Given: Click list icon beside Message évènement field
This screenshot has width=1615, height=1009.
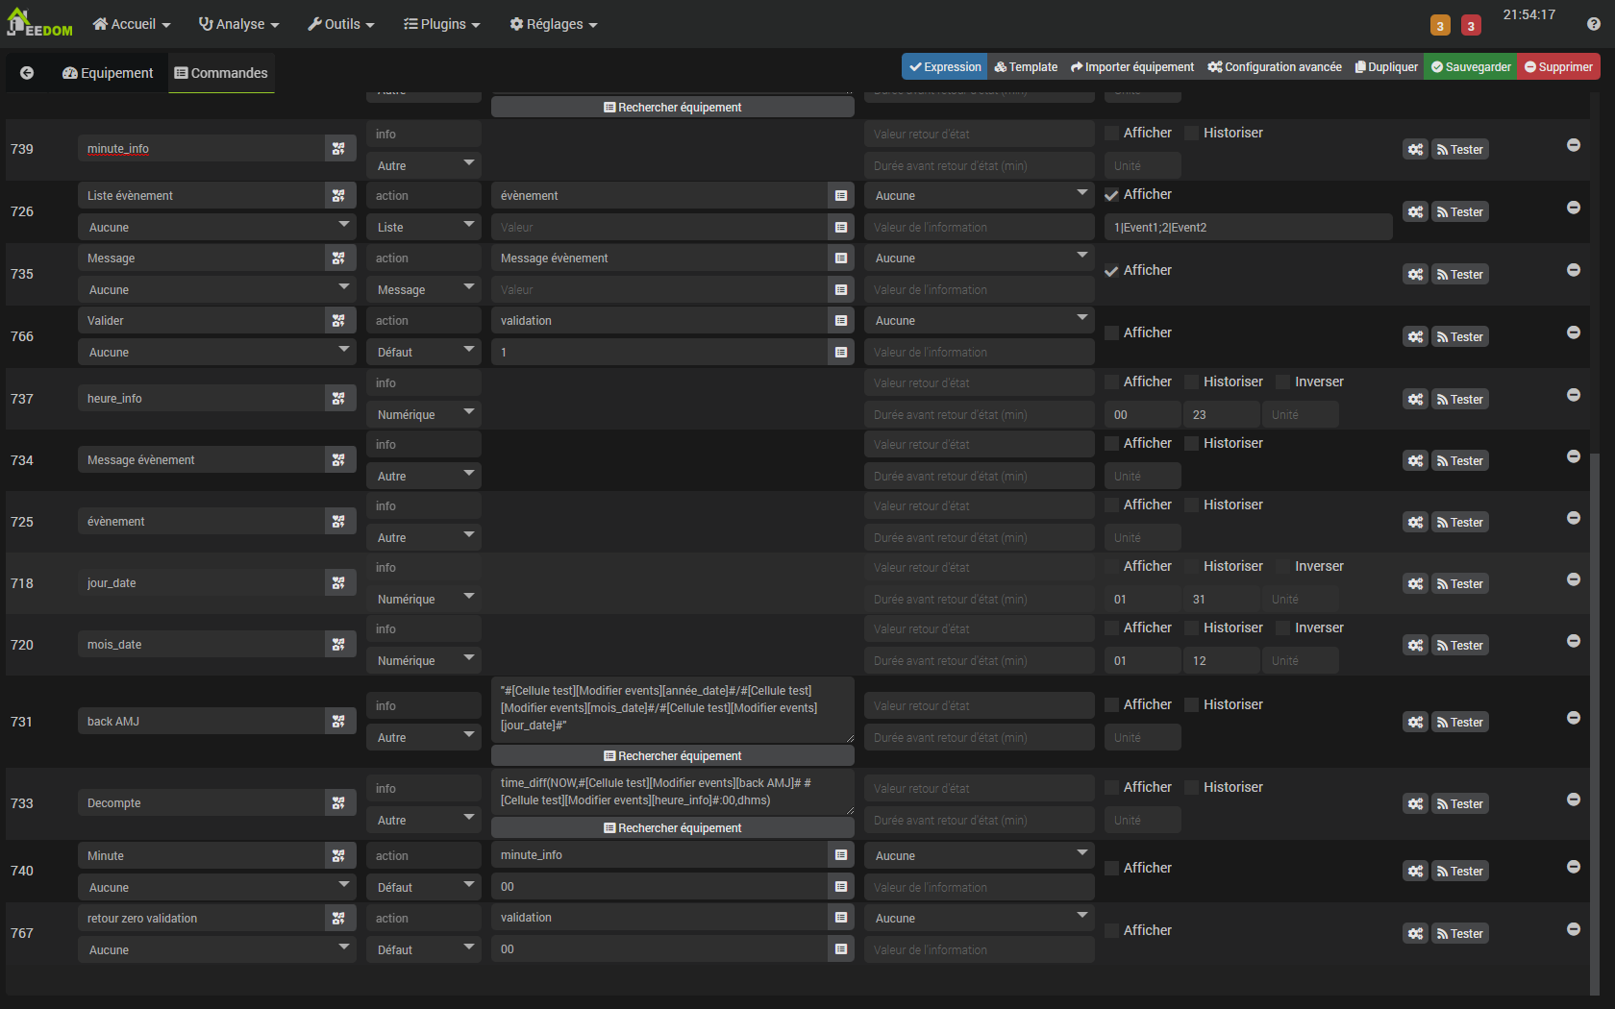Looking at the screenshot, I should 841,258.
